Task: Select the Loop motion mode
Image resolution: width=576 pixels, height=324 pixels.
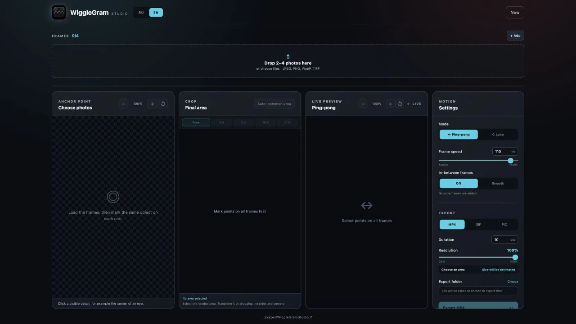Action: (498, 135)
